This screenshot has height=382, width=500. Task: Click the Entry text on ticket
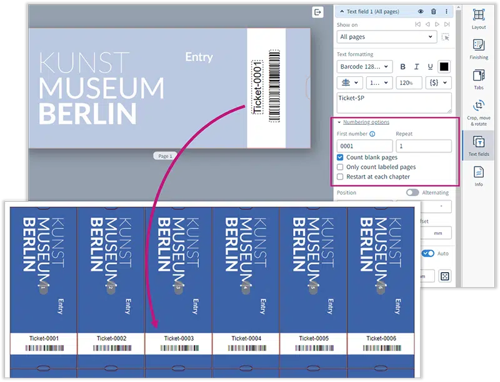[x=199, y=57]
